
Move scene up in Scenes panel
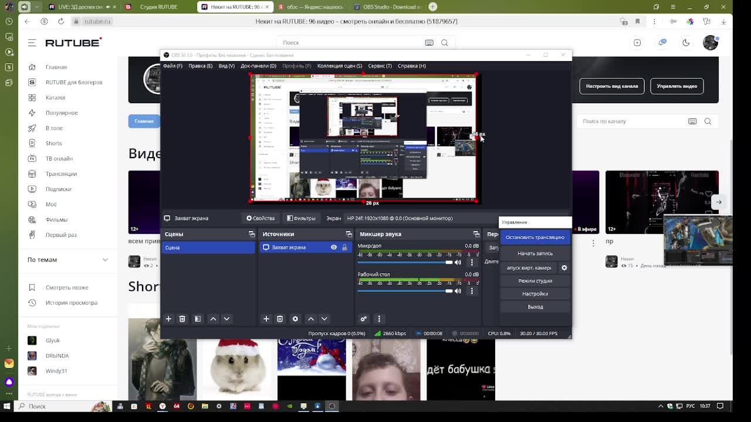213,319
